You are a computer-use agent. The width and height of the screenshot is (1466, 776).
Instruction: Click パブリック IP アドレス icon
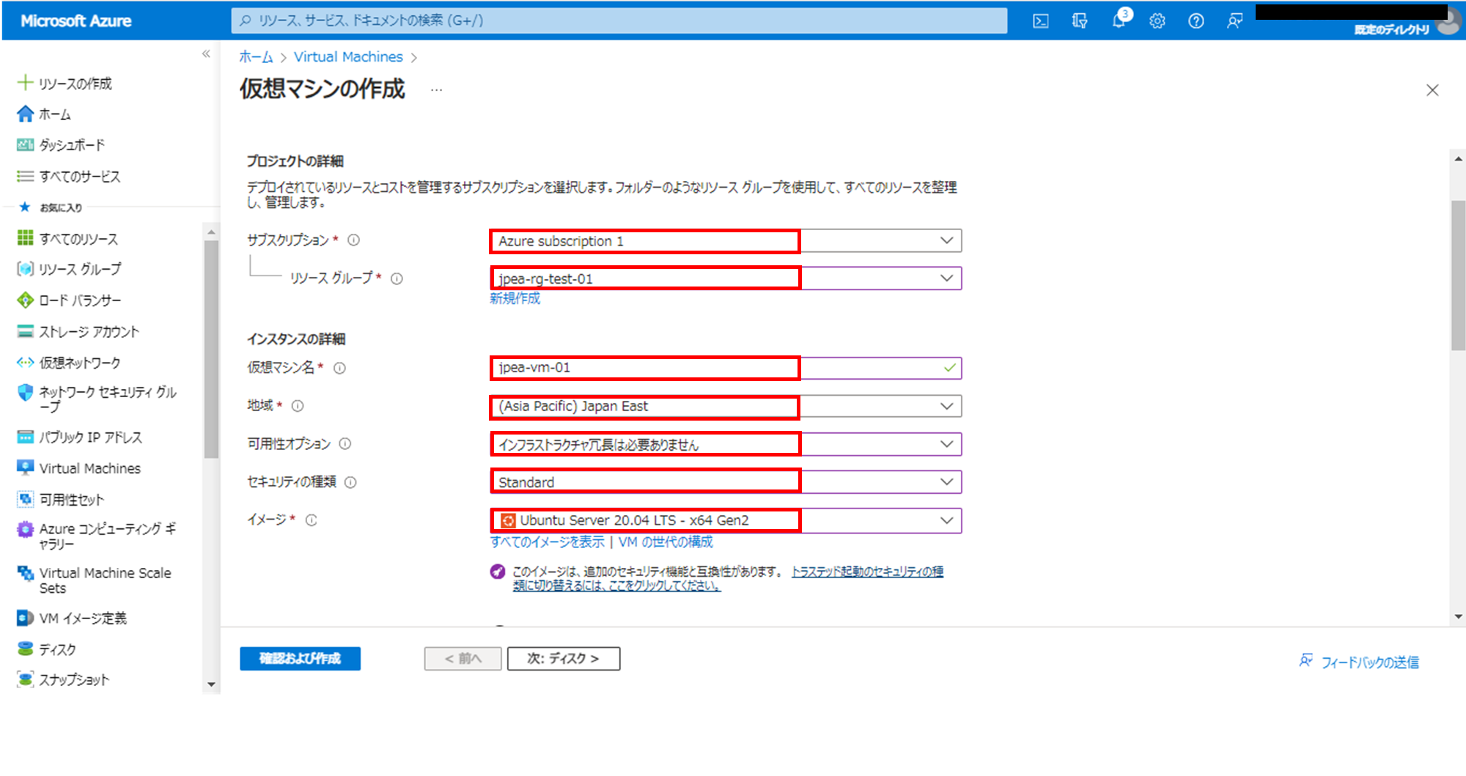click(x=25, y=437)
